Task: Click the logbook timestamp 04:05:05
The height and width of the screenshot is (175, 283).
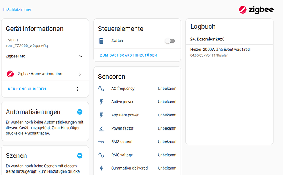Action: pyautogui.click(x=197, y=55)
